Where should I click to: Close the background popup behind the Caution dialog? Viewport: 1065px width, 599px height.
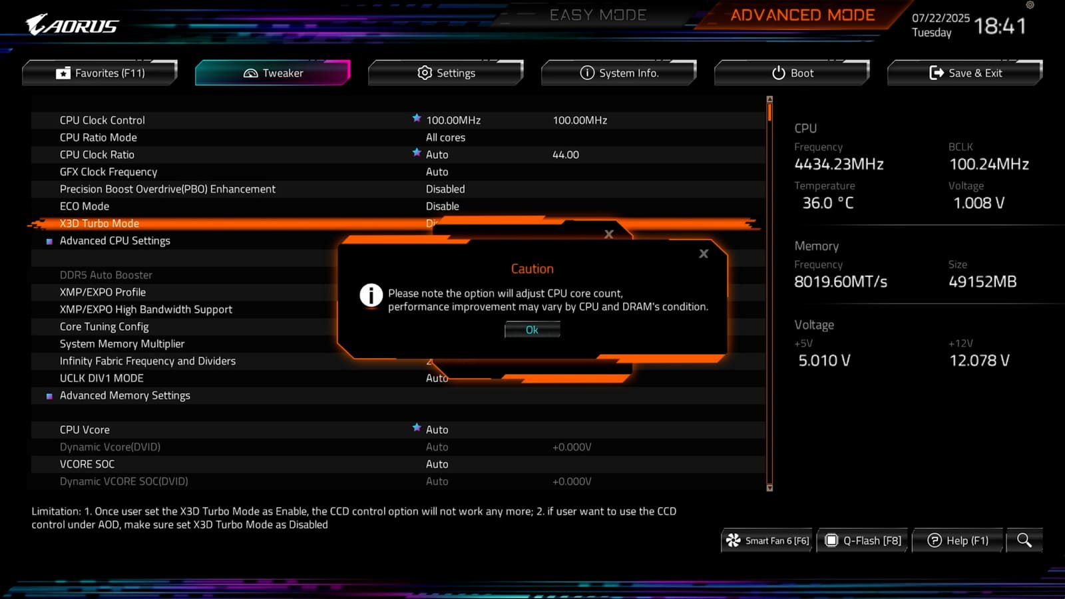point(608,234)
